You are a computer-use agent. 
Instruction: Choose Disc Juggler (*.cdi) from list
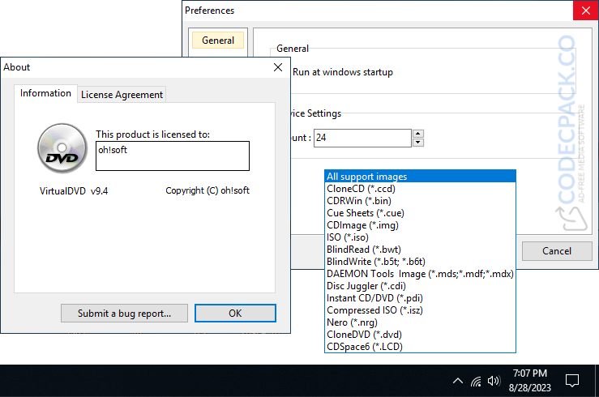point(420,286)
